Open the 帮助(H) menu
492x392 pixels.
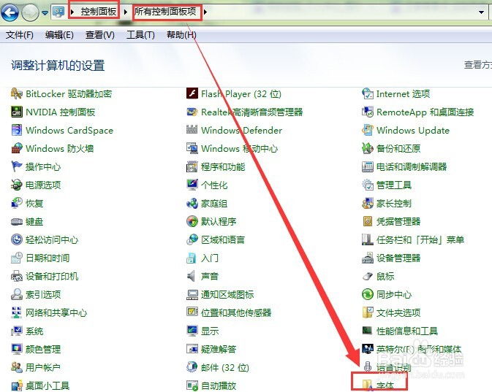181,34
